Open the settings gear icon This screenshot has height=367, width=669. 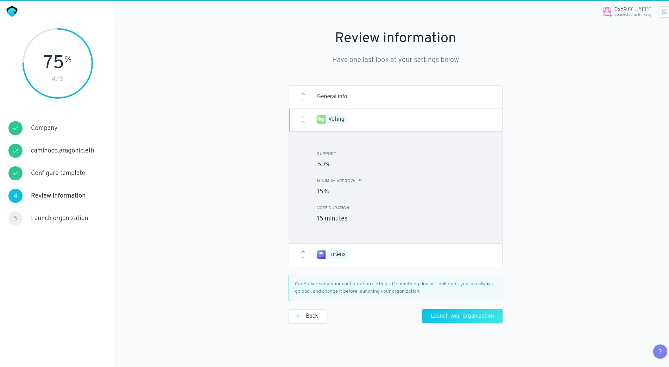(664, 12)
